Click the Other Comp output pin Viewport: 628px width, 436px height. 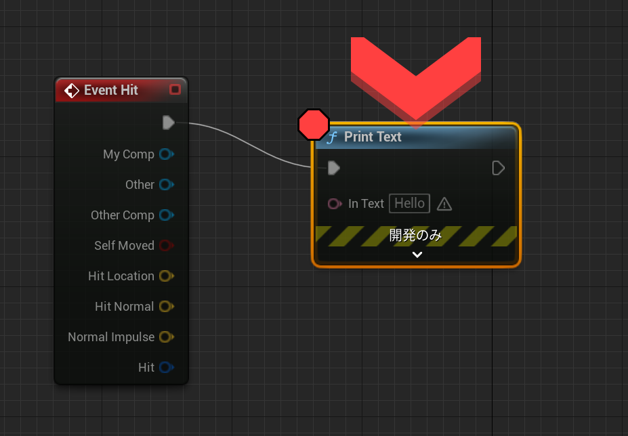click(167, 215)
